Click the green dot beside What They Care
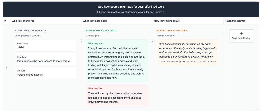The height and width of the screenshot is (111, 262). tap(86, 31)
